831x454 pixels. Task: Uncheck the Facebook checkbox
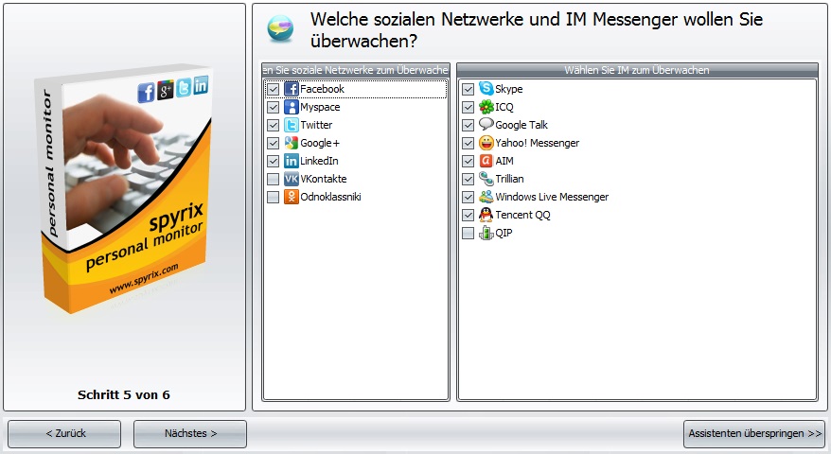[x=273, y=89]
